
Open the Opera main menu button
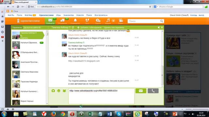point(5,2)
